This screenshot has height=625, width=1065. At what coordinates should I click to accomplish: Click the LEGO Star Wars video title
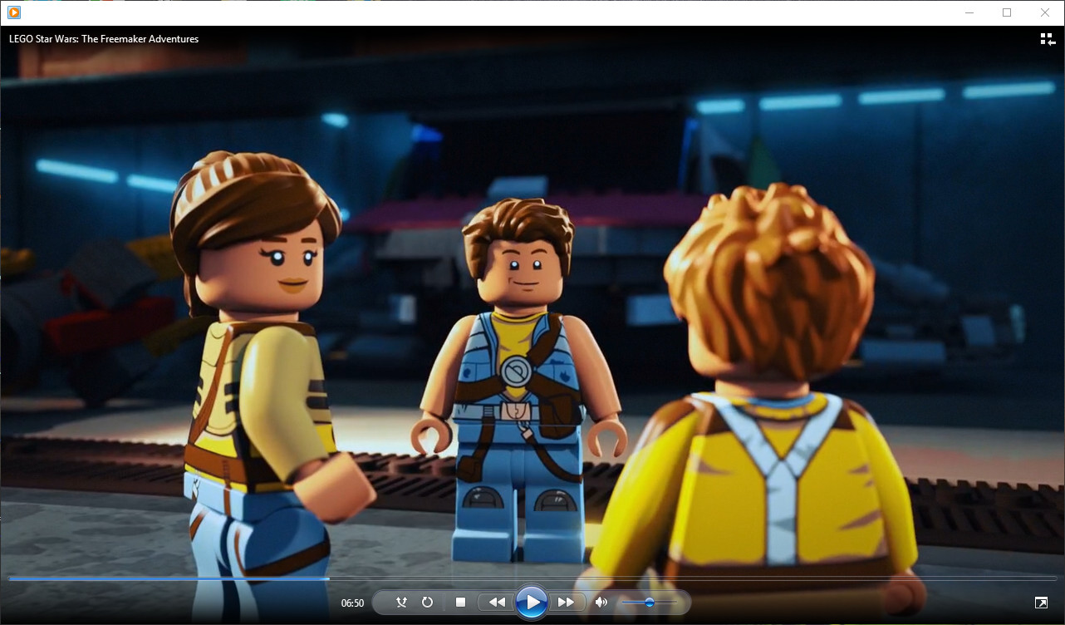(x=104, y=39)
